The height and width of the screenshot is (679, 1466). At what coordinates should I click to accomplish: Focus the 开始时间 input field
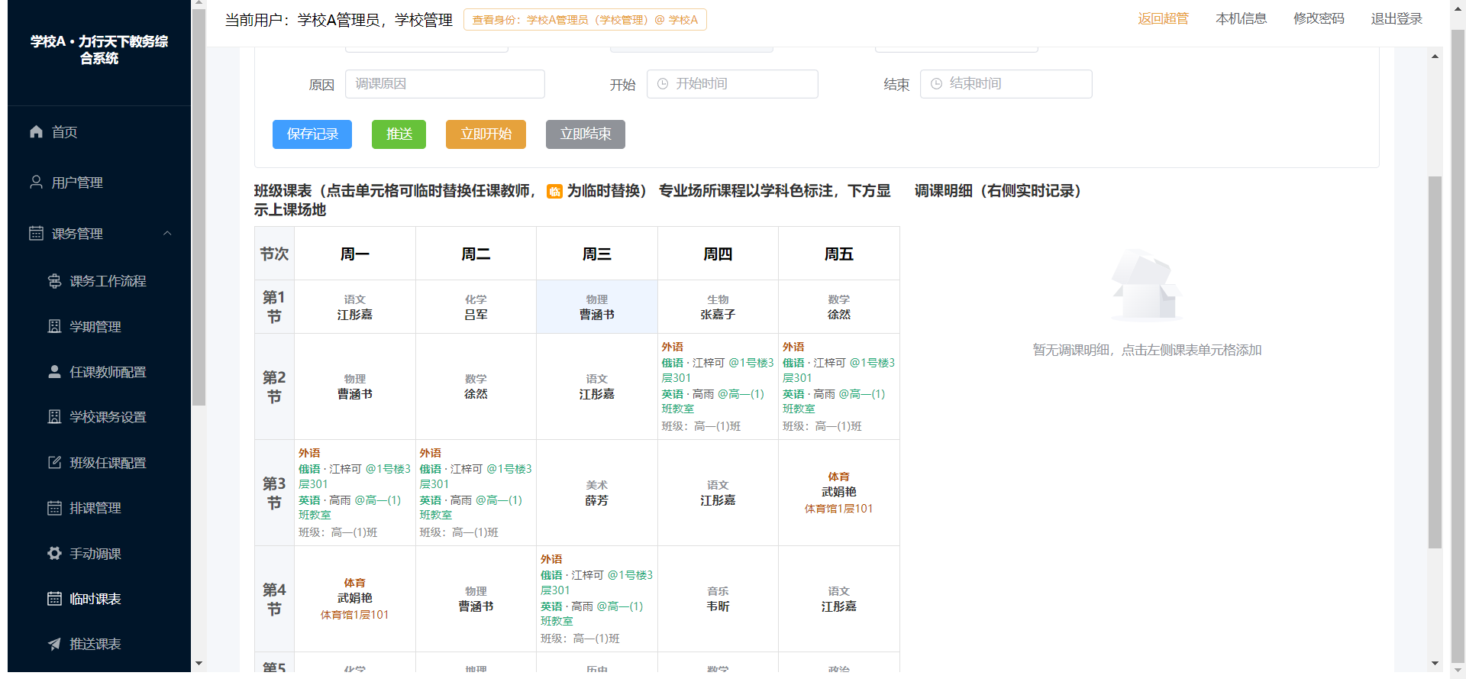(732, 84)
